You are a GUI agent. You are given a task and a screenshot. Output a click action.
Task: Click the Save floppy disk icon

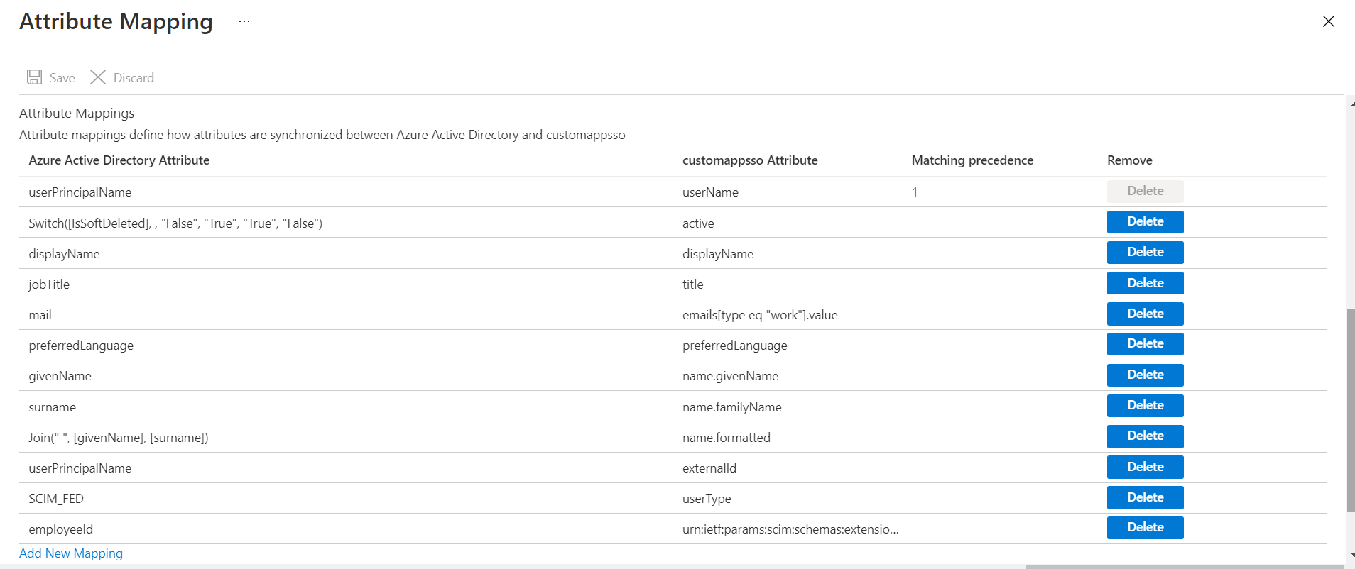pyautogui.click(x=34, y=77)
